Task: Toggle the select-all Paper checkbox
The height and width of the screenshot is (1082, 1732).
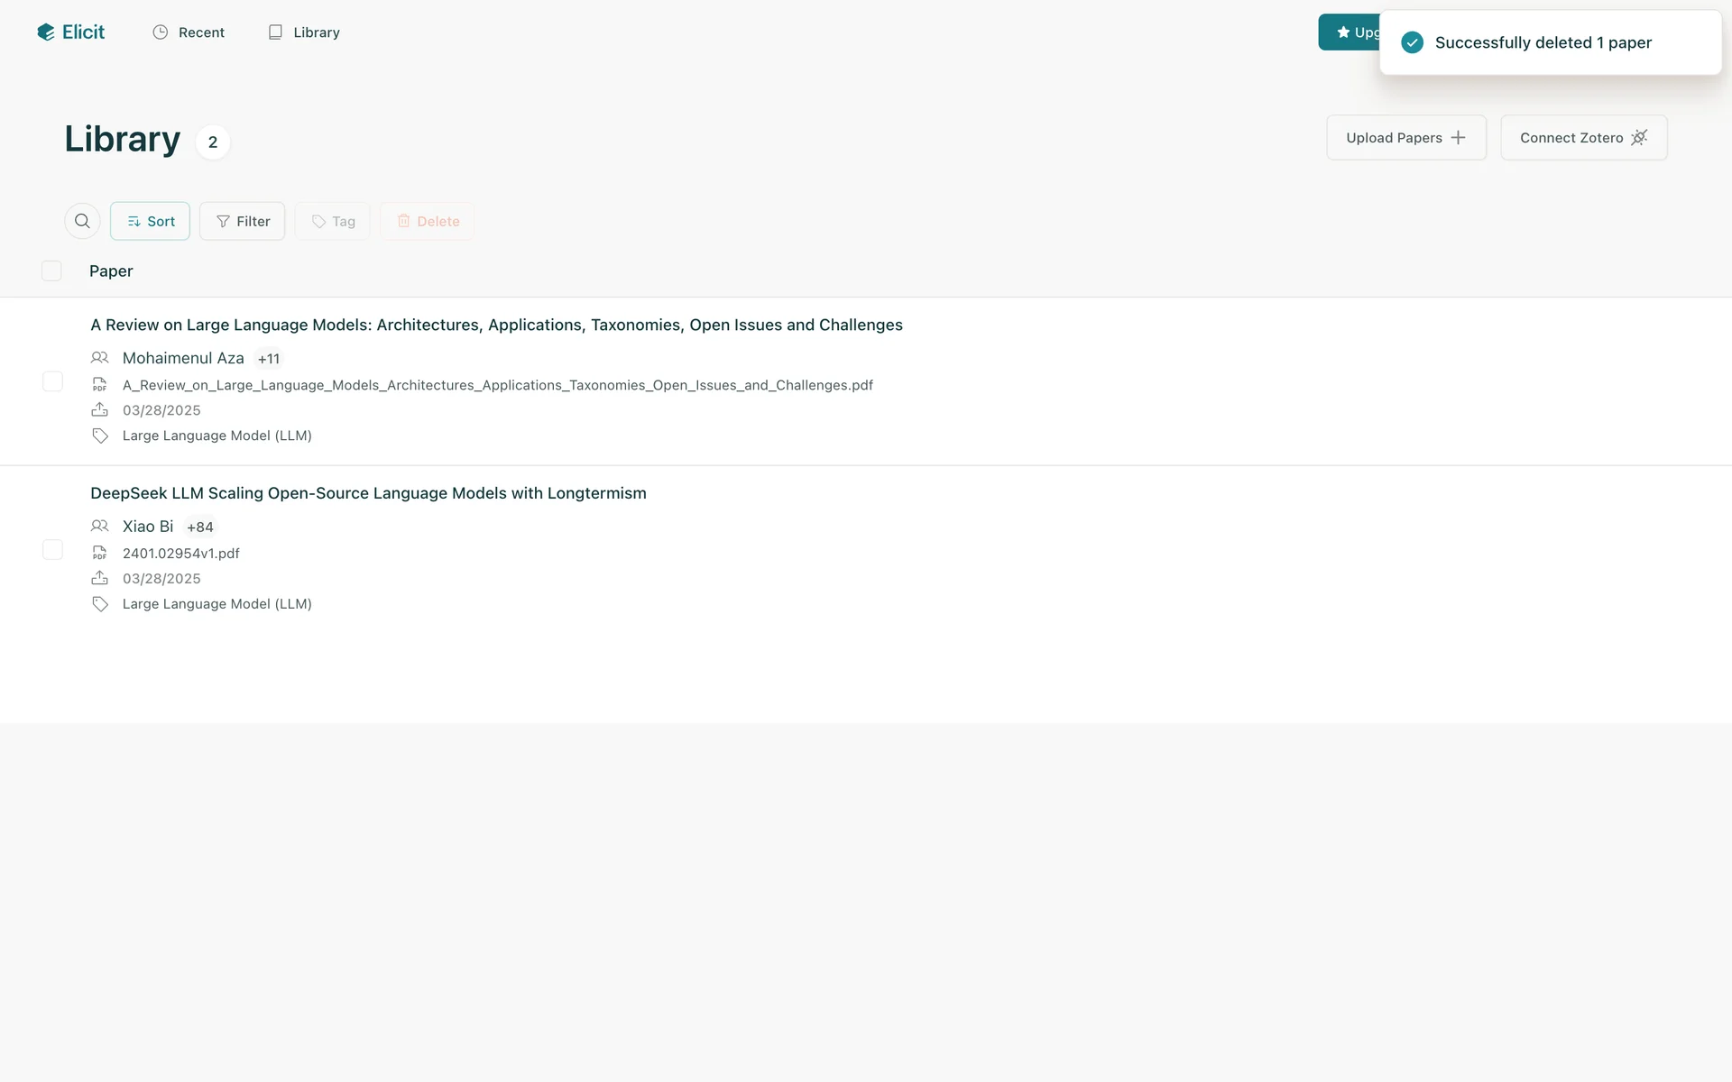Action: pos(51,270)
